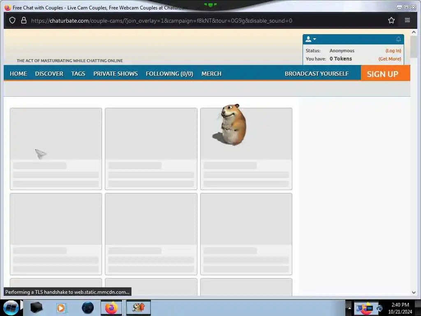
Task: Click the Status 'Anonymous' text
Action: click(x=342, y=51)
